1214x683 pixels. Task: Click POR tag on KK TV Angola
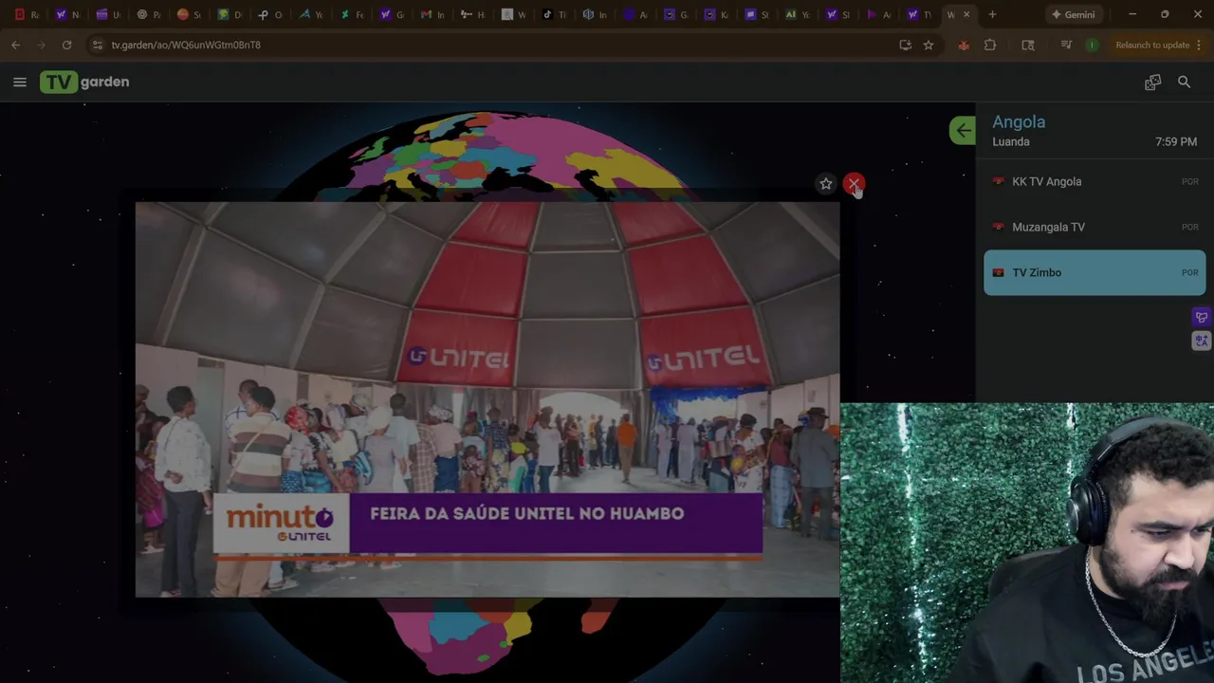pyautogui.click(x=1189, y=181)
